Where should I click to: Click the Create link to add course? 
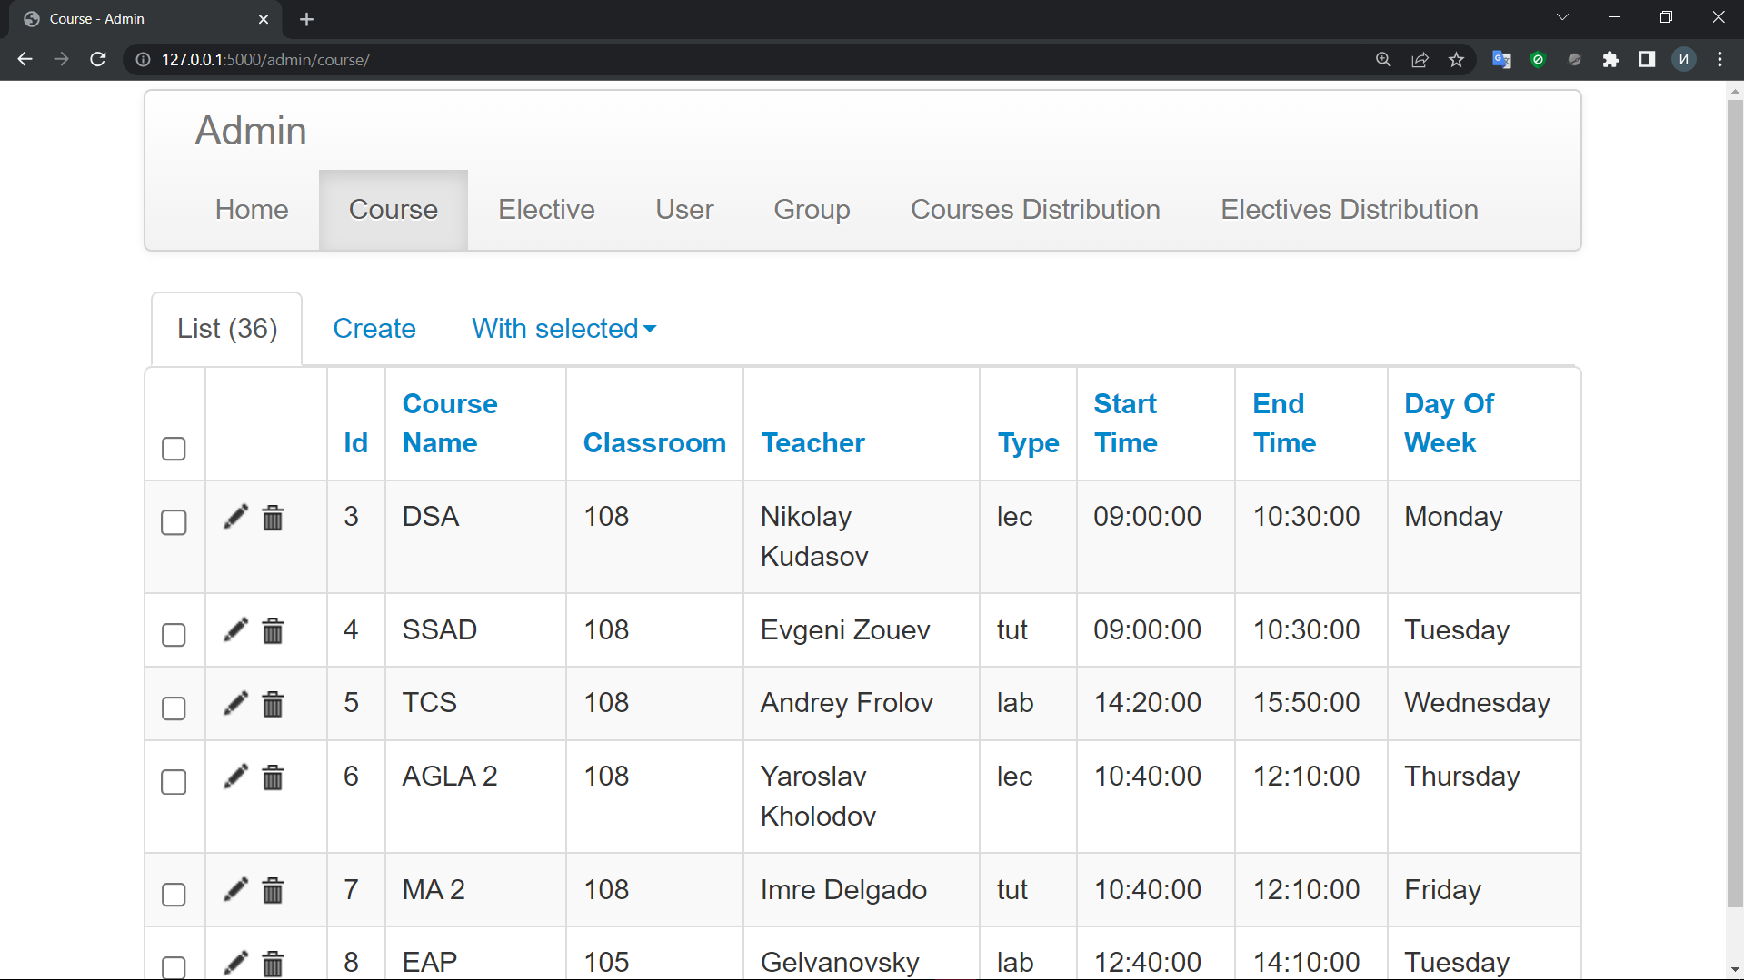374,329
